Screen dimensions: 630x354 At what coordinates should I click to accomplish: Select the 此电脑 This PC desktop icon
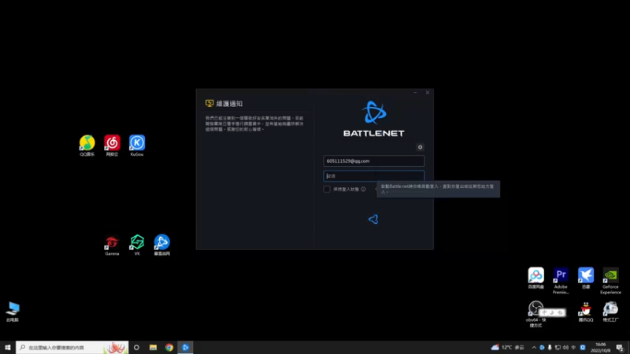click(13, 312)
